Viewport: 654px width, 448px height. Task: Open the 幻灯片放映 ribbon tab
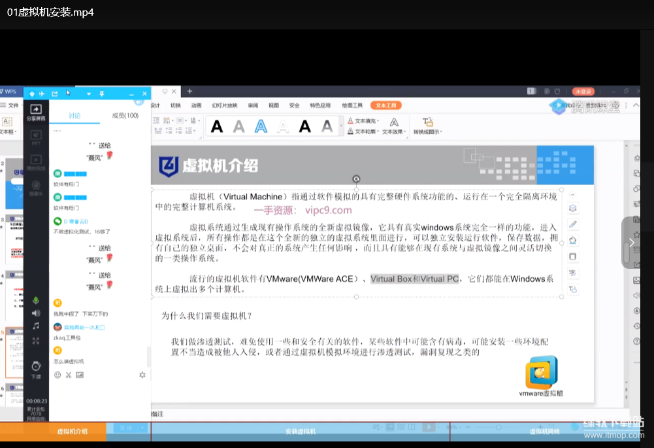tap(224, 106)
